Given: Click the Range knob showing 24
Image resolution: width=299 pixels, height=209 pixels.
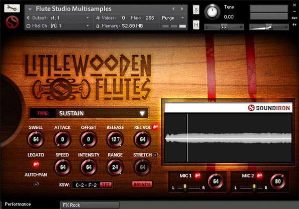Looking at the screenshot, I should (115, 167).
